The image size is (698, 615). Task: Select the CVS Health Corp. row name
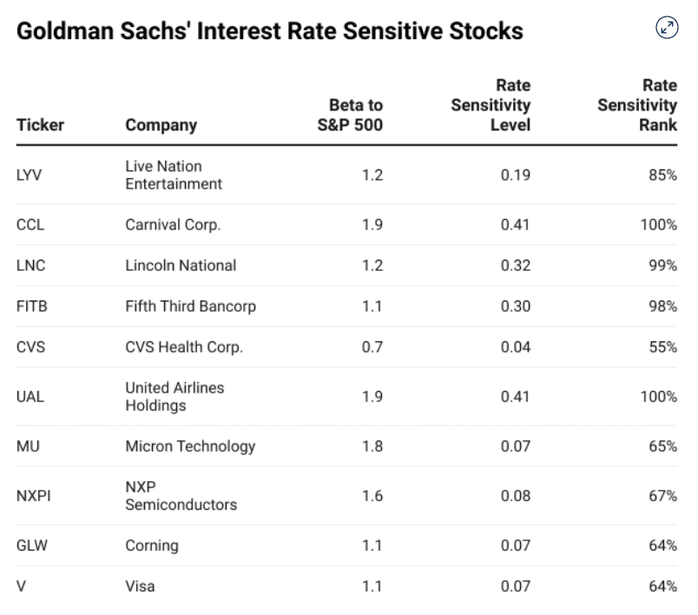[184, 347]
